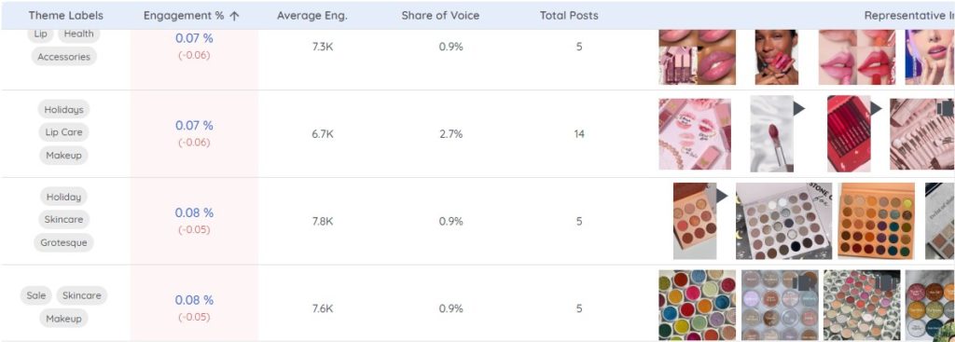The width and height of the screenshot is (955, 342).
Task: Open the colorful glitter pots image
Action: tap(698, 305)
